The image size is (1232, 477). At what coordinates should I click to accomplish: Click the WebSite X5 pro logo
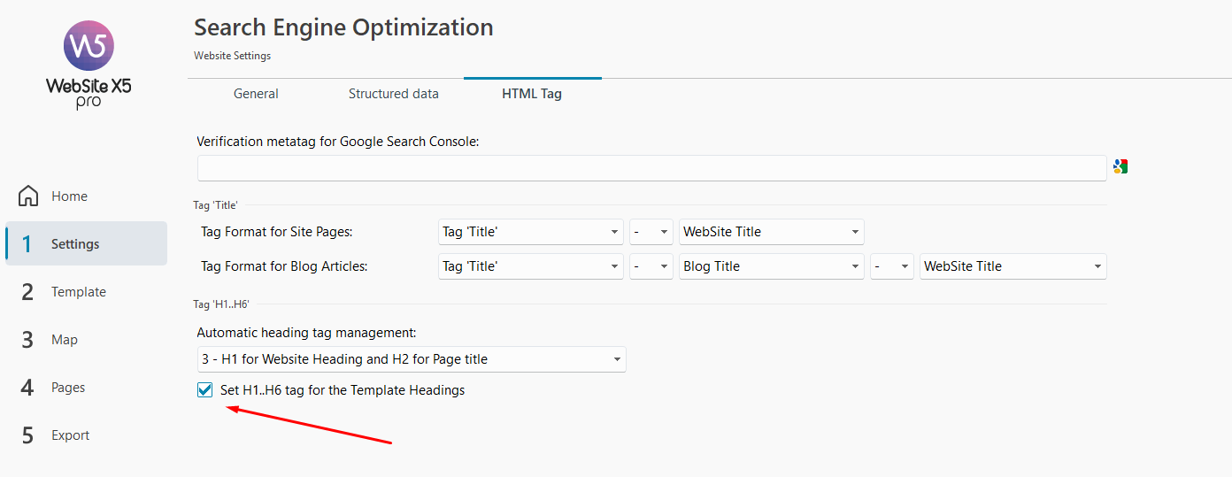click(89, 65)
